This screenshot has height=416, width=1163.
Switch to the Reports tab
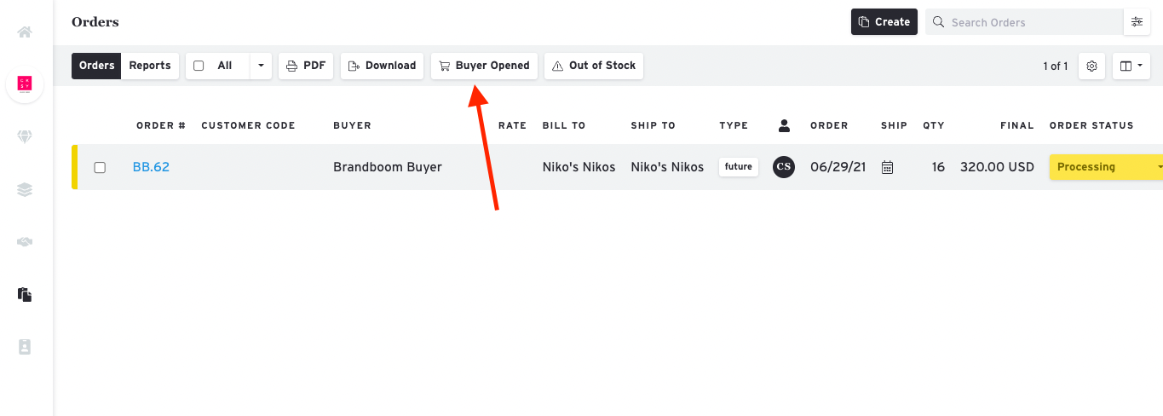pyautogui.click(x=150, y=66)
